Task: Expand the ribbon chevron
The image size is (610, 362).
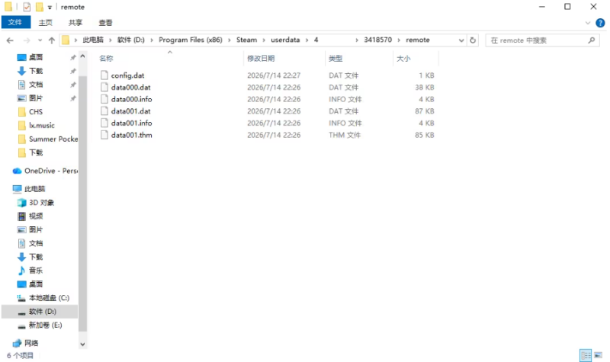Action: [587, 23]
